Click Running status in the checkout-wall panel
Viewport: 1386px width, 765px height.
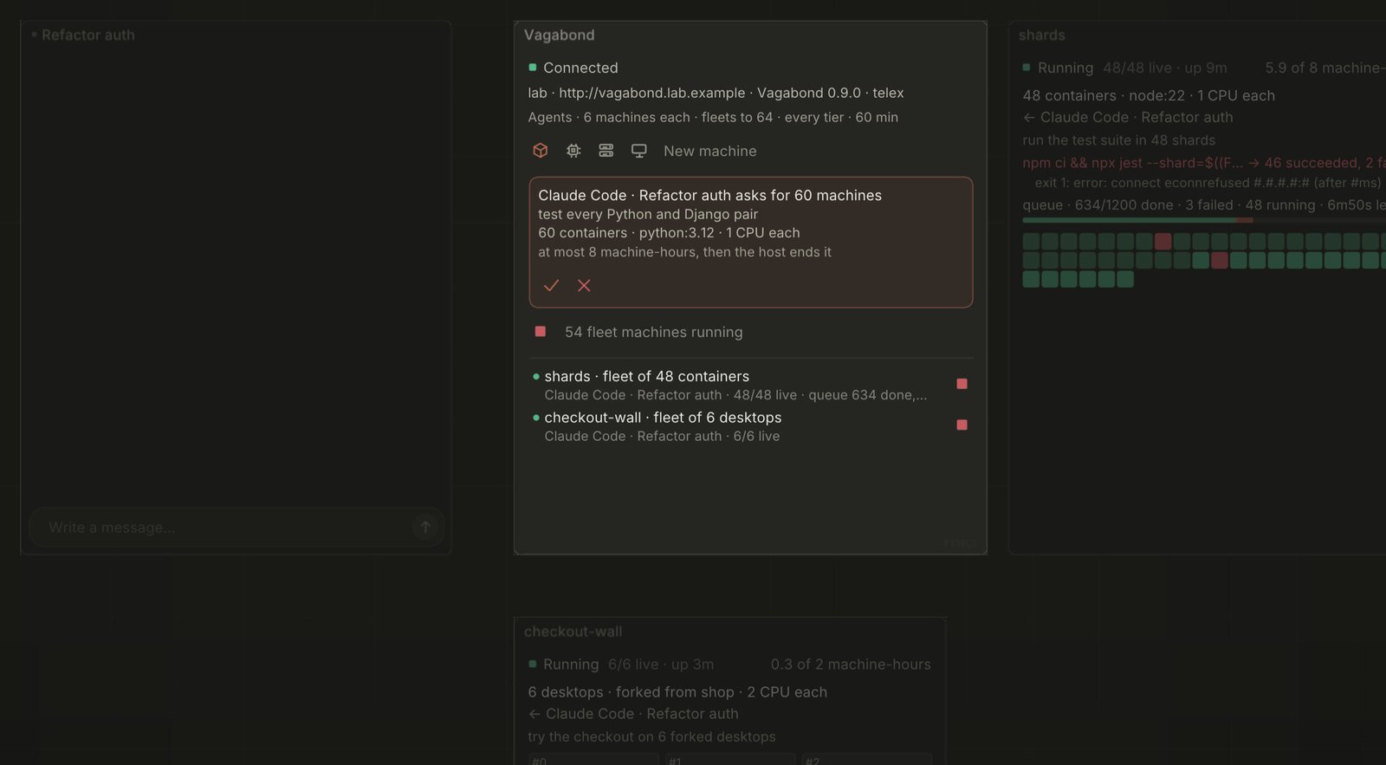(x=564, y=665)
